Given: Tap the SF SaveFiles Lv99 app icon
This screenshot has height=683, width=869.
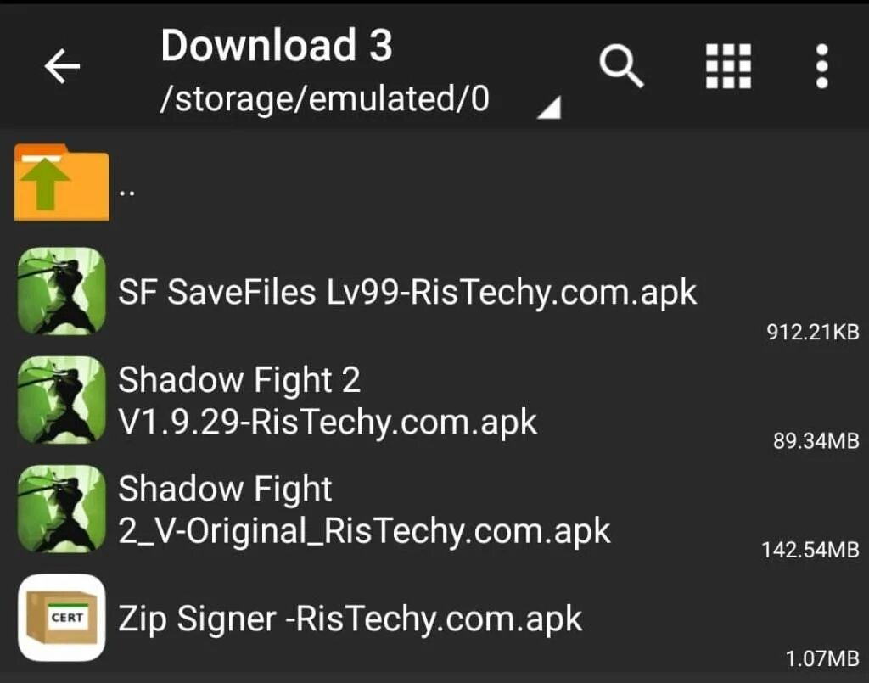Looking at the screenshot, I should coord(61,291).
